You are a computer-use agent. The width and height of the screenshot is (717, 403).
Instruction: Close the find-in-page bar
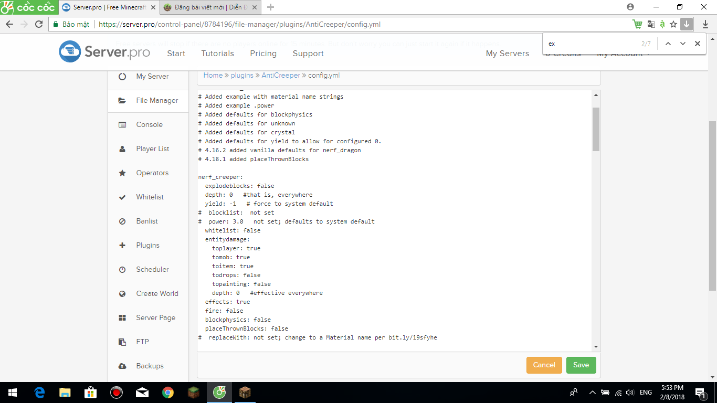click(x=697, y=44)
